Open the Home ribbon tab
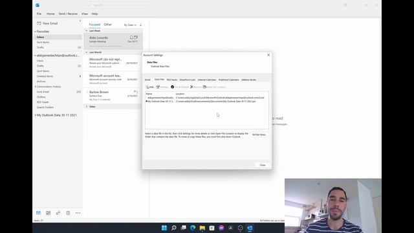This screenshot has height=233, width=414. [x=50, y=14]
